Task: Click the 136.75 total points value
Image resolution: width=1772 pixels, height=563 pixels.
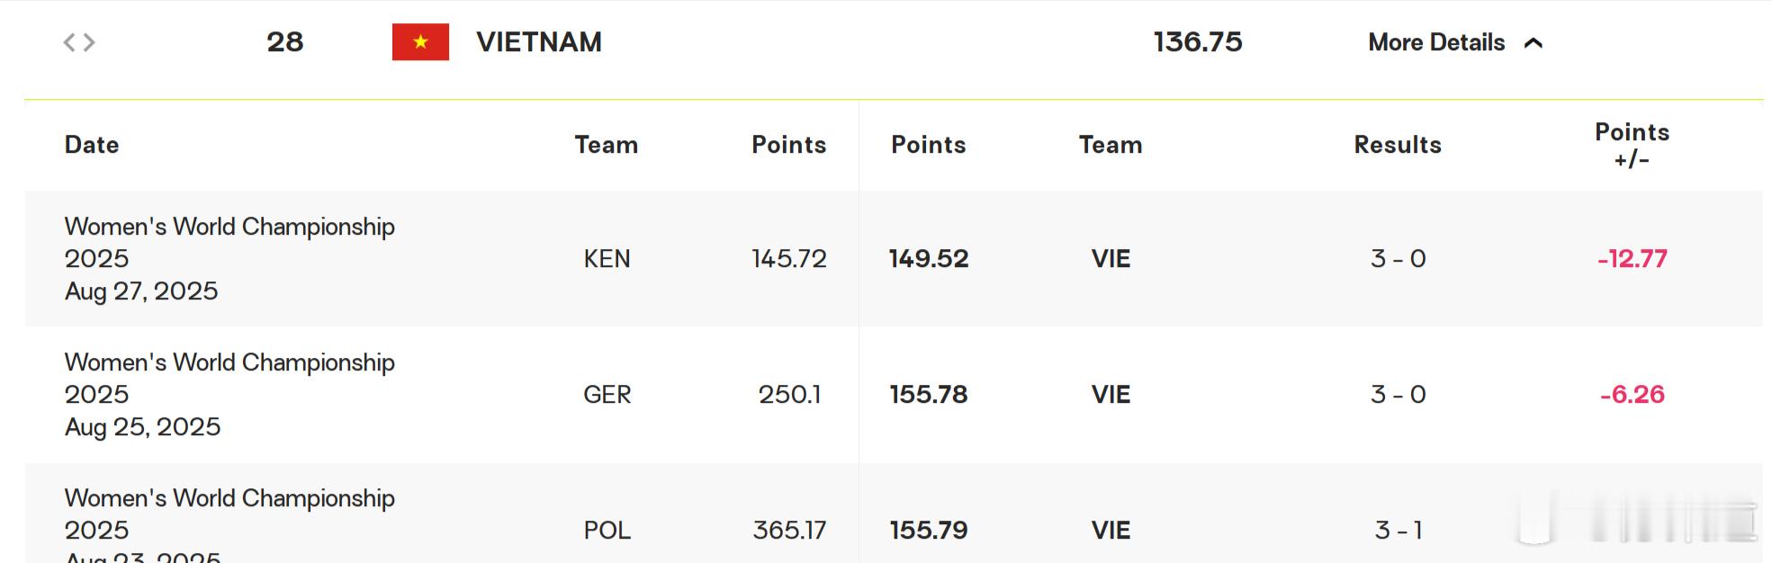Action: [x=1198, y=42]
